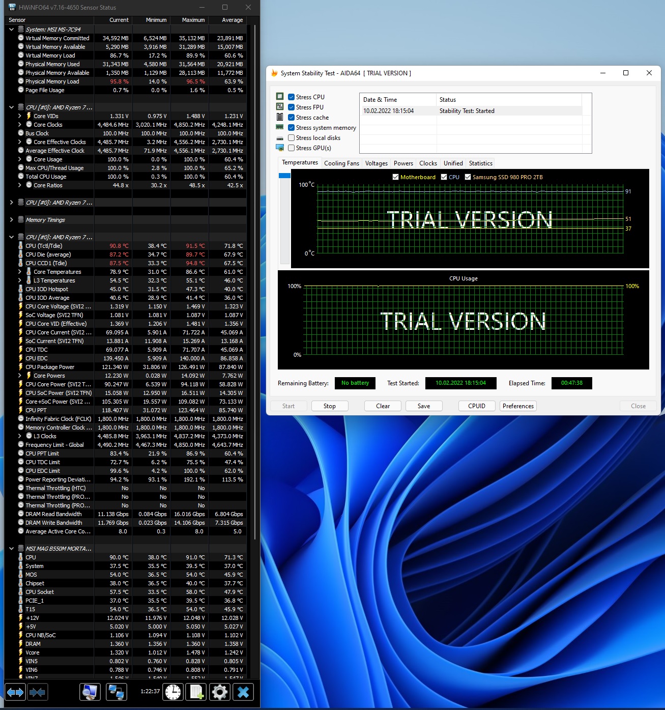
Task: Click the Save button in AIDA64
Action: coord(424,406)
